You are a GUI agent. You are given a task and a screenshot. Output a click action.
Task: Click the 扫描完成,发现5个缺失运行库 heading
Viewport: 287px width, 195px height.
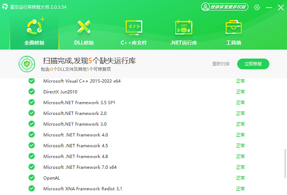89,61
